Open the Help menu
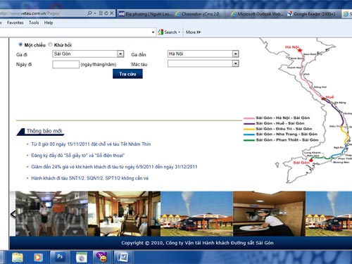This screenshot has width=352, height=264. click(x=49, y=23)
